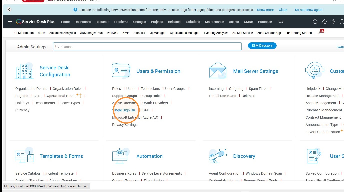
Task: Click Do not show again link
Action: (x=309, y=10)
